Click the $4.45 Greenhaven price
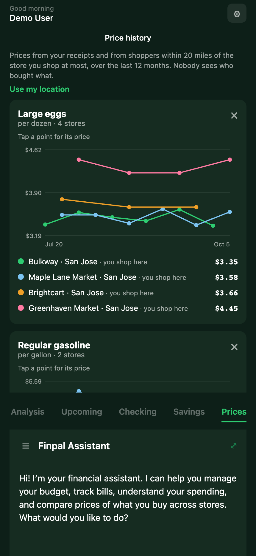The width and height of the screenshot is (256, 556). click(x=227, y=308)
